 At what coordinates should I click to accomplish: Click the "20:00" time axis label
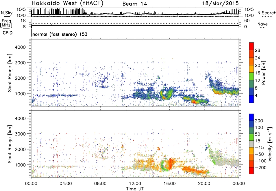pyautogui.click(x=204, y=184)
